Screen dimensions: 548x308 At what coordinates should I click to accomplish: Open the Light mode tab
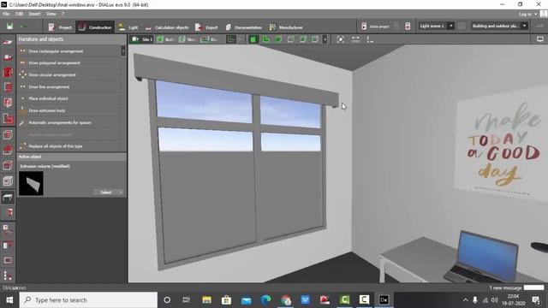[x=128, y=27]
